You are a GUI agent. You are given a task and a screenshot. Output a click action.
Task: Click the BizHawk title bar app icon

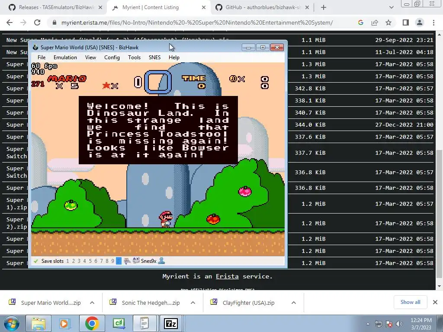tap(35, 48)
